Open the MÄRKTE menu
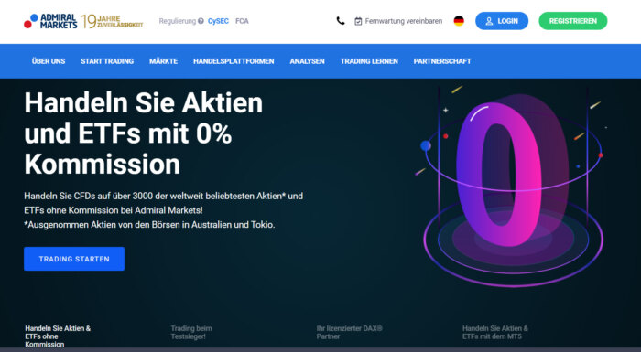641x352 pixels. [164, 61]
